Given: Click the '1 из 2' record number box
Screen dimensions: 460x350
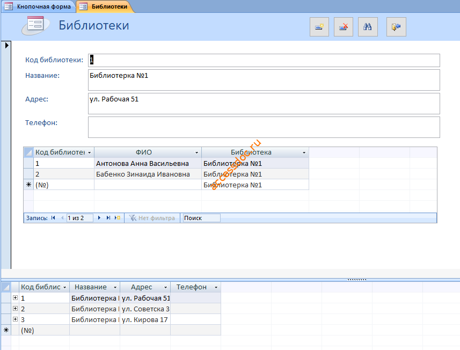Looking at the screenshot, I should pos(80,218).
